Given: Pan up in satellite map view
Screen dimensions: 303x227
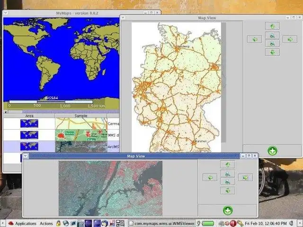Looking at the screenshot, I should click(227, 165).
